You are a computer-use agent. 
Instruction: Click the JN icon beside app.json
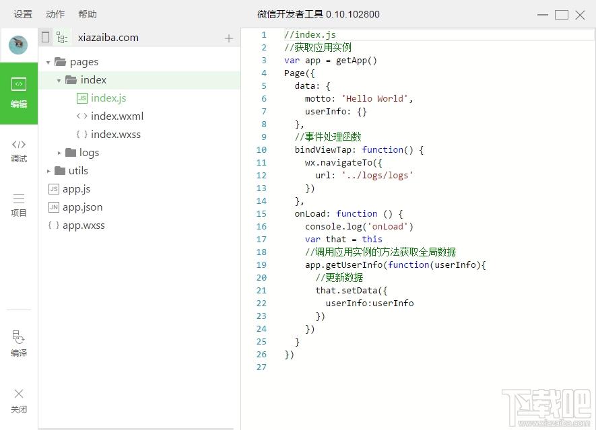[x=54, y=207]
